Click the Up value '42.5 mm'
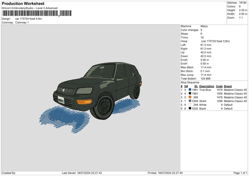Image resolution: width=249 pixels, height=176 pixels. click(x=206, y=52)
